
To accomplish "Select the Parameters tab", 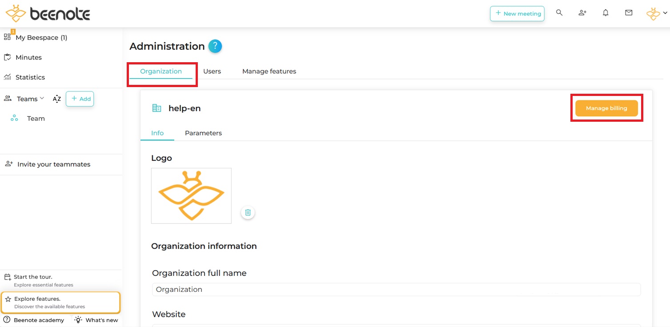I will pos(203,133).
